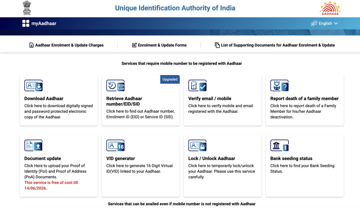
Task: Click the Bank seeding status bank icon
Action: click(x=279, y=145)
